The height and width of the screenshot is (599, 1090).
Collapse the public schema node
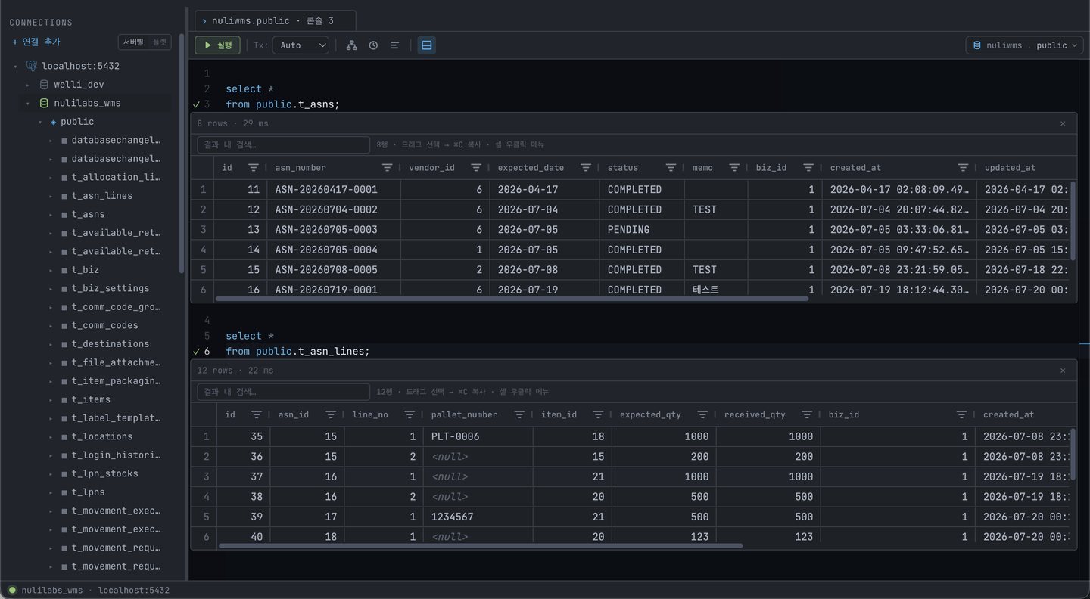[40, 122]
